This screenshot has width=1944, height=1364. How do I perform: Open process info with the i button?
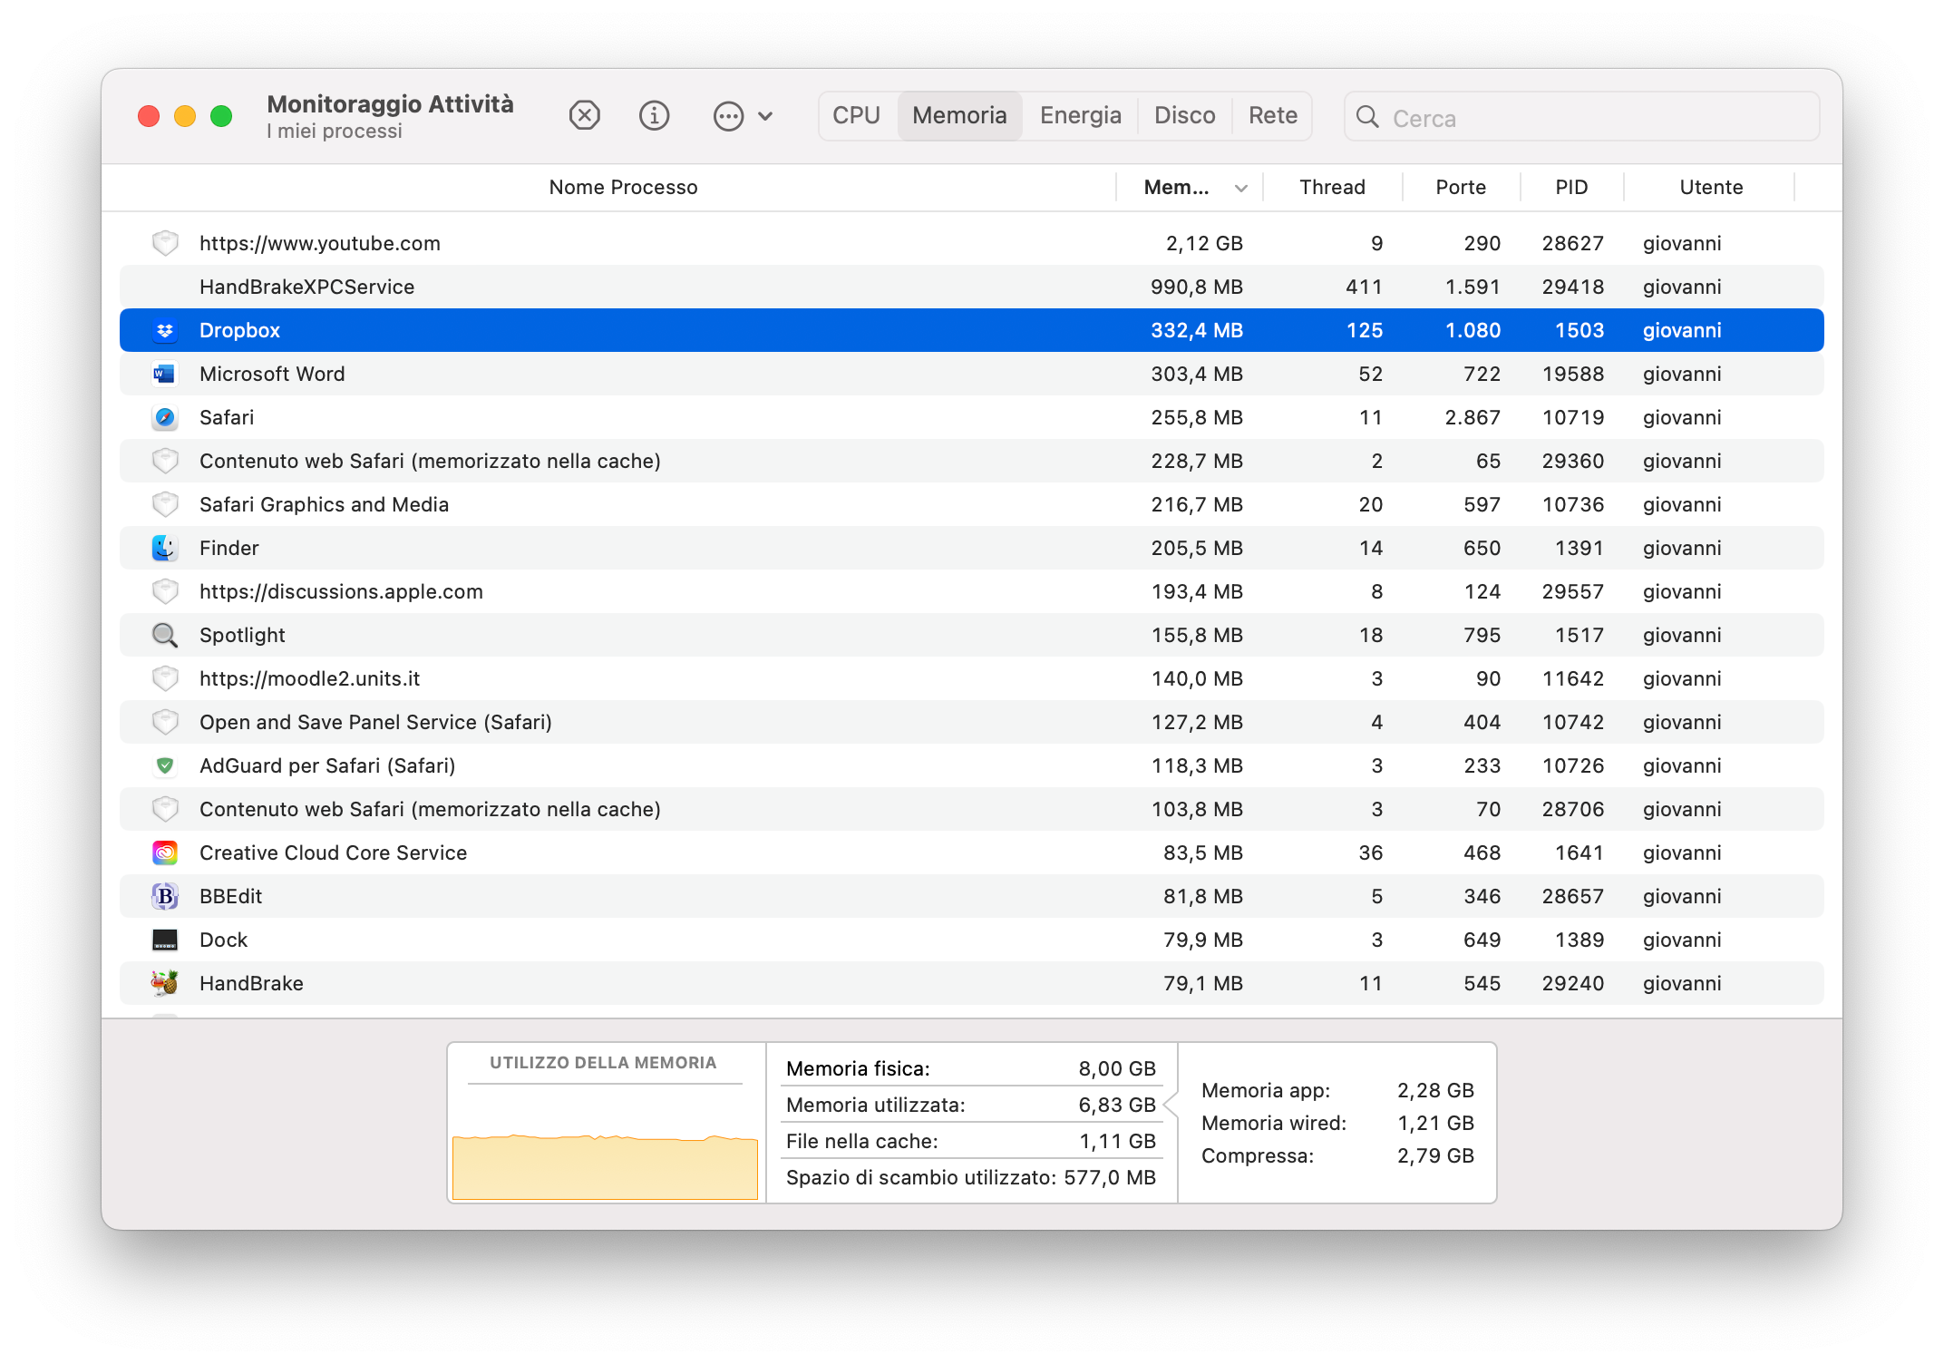point(654,115)
